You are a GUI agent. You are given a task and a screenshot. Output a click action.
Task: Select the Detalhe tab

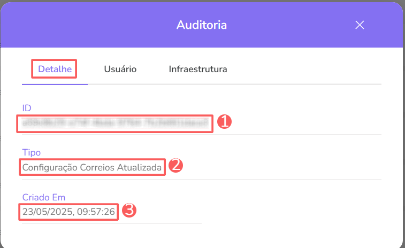[55, 69]
